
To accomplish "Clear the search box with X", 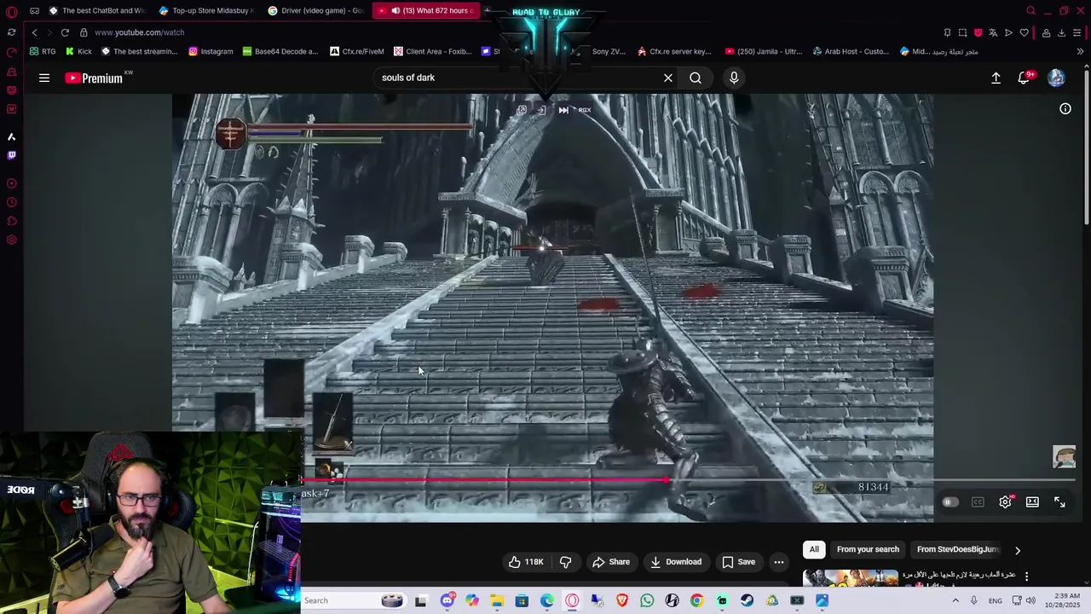I will 668,78.
